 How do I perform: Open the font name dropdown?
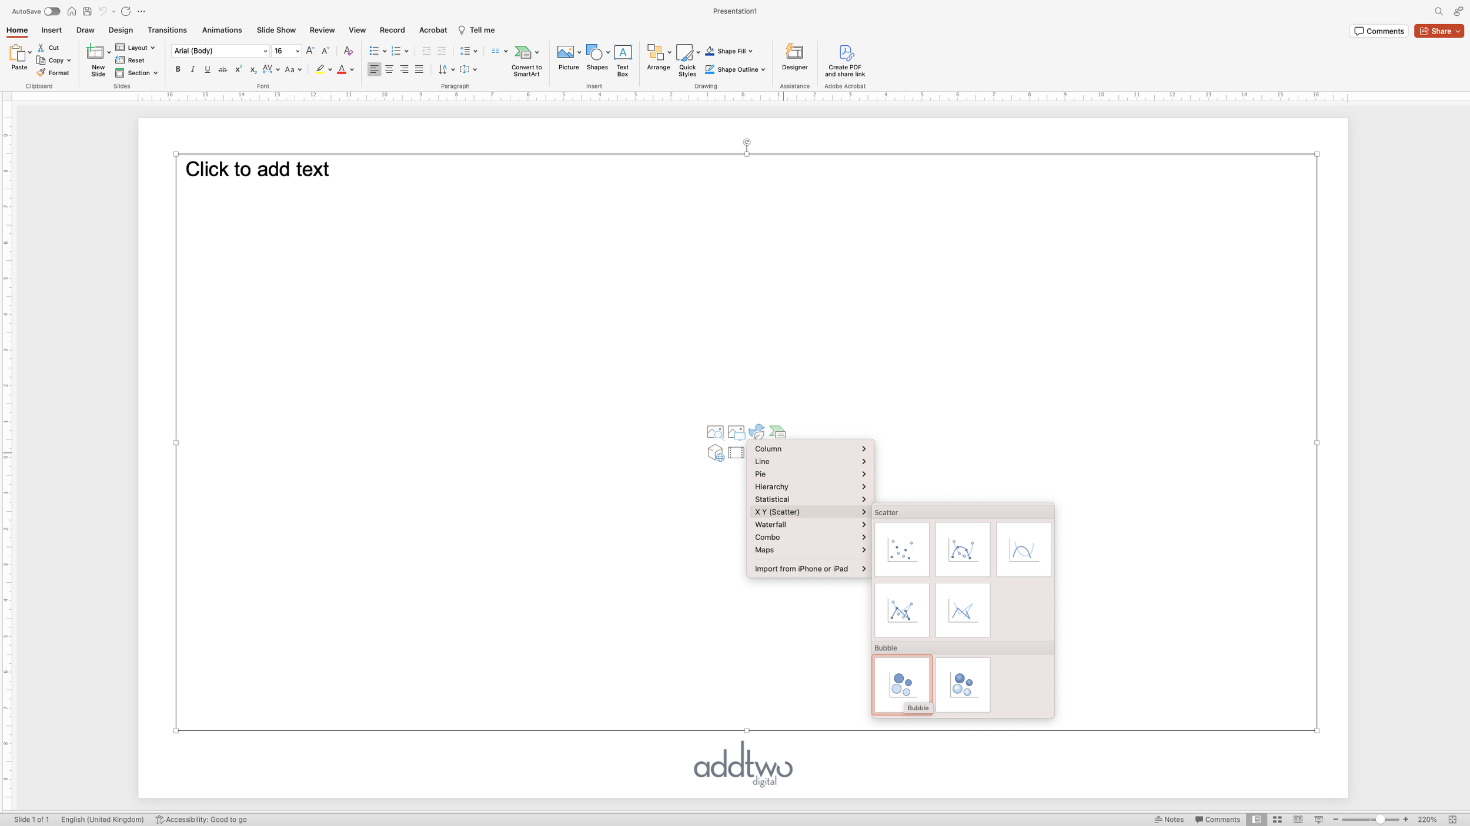pyautogui.click(x=265, y=51)
